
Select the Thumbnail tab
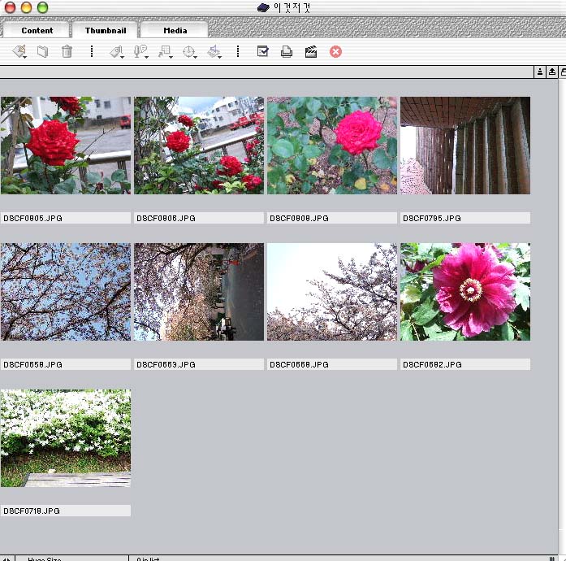(105, 30)
